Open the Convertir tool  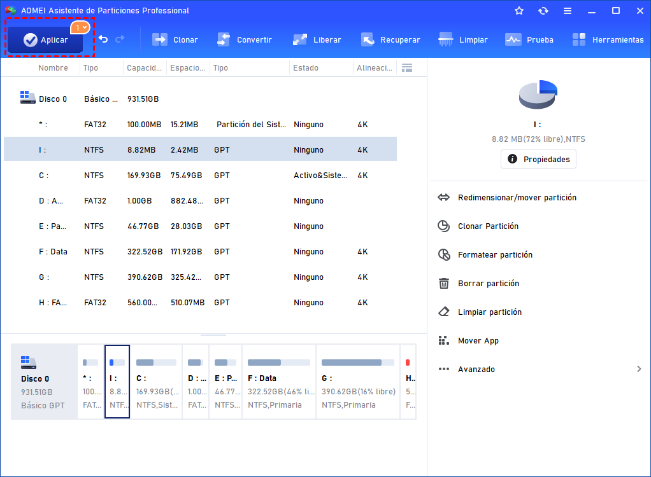coord(245,39)
